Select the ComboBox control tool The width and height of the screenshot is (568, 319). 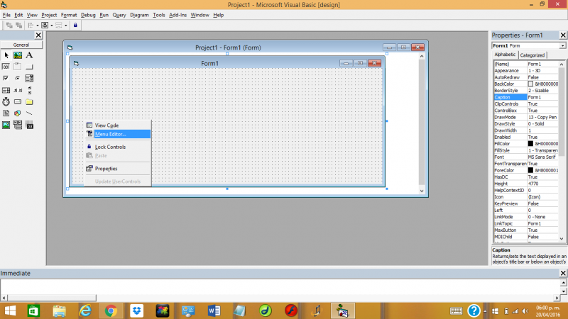coord(29,78)
